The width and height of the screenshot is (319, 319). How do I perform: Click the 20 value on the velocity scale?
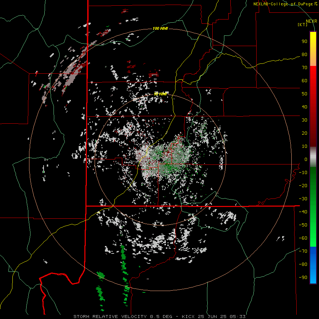tap(304, 133)
